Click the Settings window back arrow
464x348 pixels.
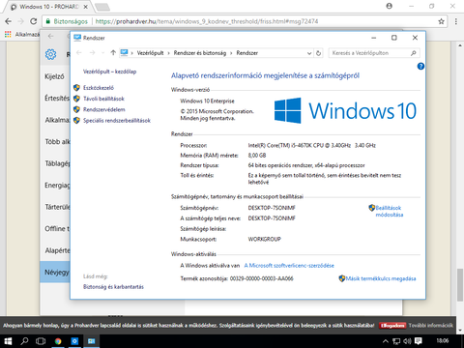click(50, 36)
